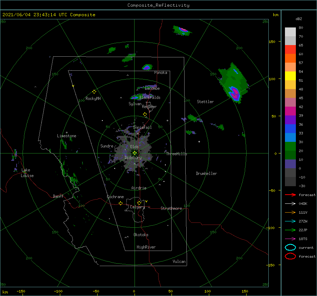The image size is (317, 296).
Task: Click the Ponoka city label
Action: coord(161,73)
